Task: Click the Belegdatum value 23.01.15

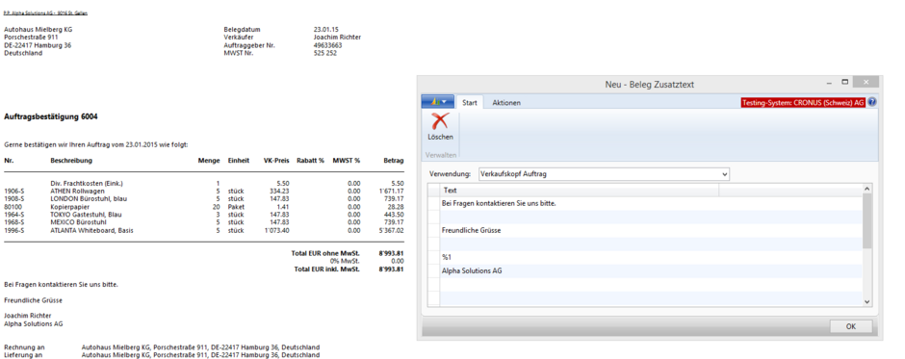Action: 326,29
